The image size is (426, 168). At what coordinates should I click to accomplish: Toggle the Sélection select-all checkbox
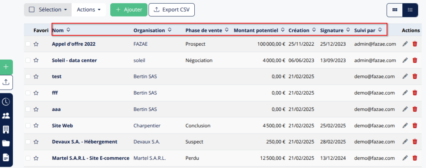click(x=32, y=10)
